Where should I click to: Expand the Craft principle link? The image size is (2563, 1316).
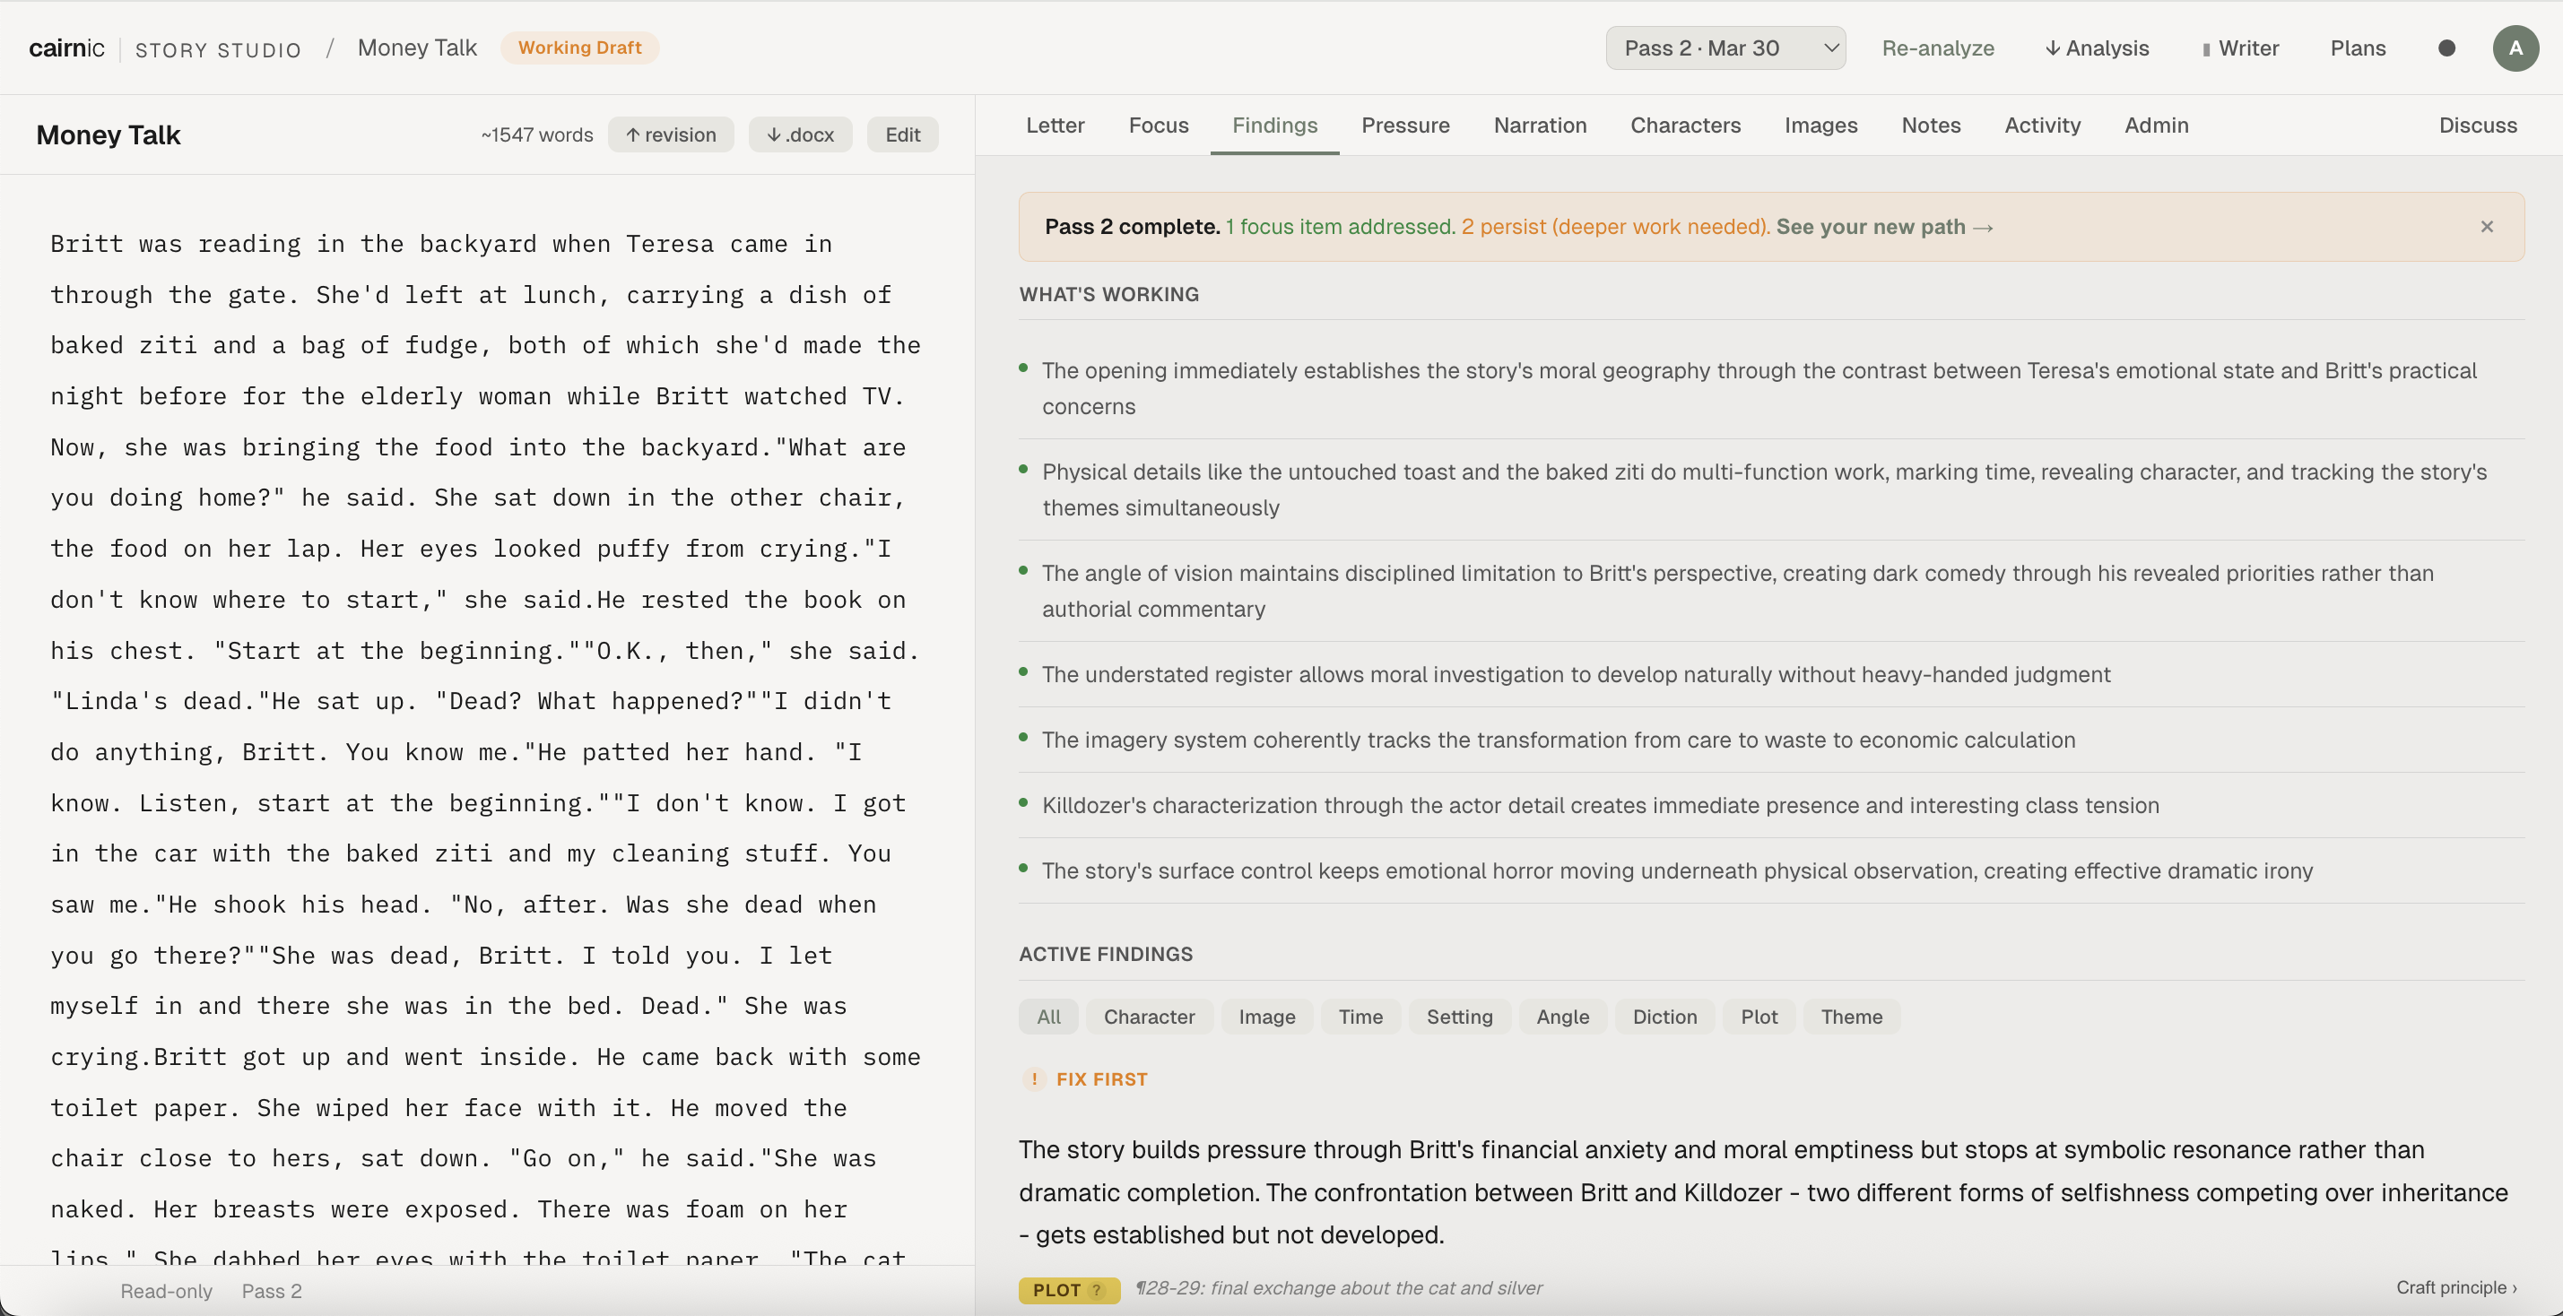point(2455,1287)
